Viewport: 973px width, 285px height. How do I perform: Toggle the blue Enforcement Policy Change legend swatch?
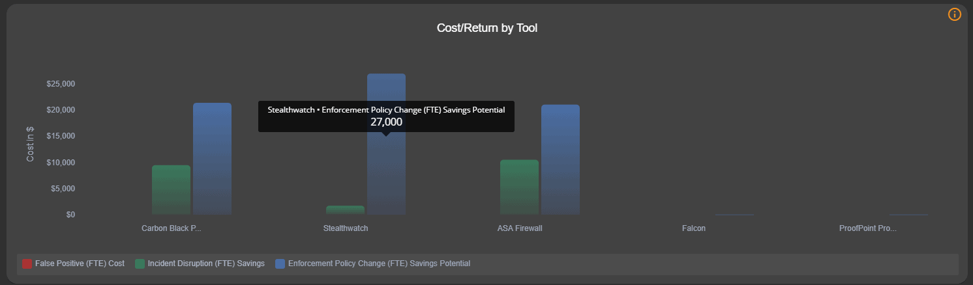click(280, 264)
